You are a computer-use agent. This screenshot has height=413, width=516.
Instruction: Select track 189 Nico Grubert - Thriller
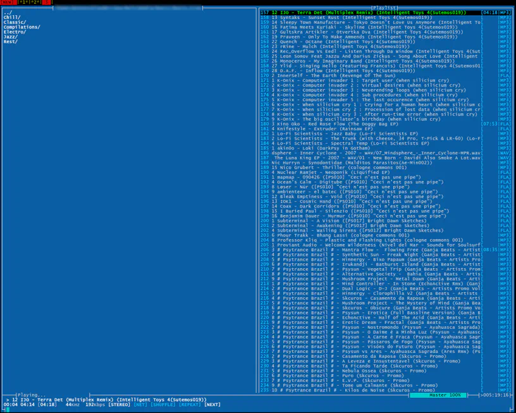pos(386,168)
